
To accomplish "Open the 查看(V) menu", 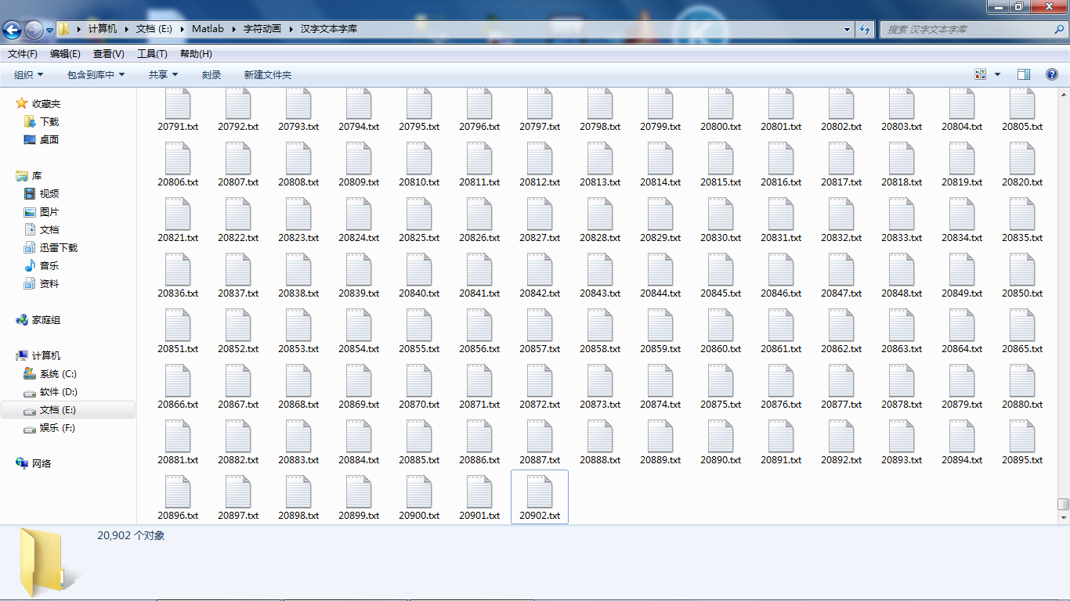I will (109, 54).
